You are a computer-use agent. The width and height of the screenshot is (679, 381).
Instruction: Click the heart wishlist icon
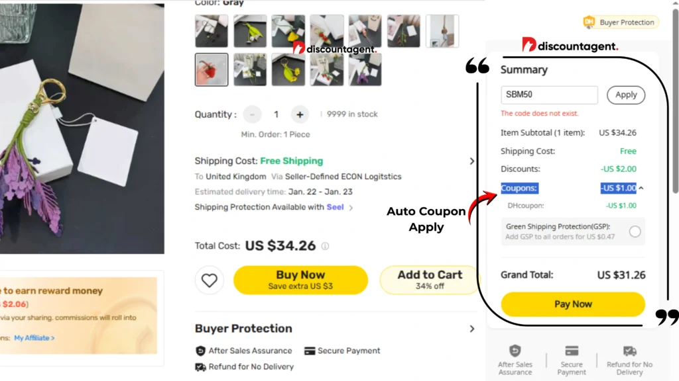click(210, 280)
